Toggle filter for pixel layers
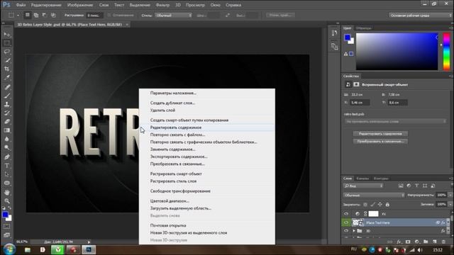This screenshot has width=454, height=255. tap(401, 186)
